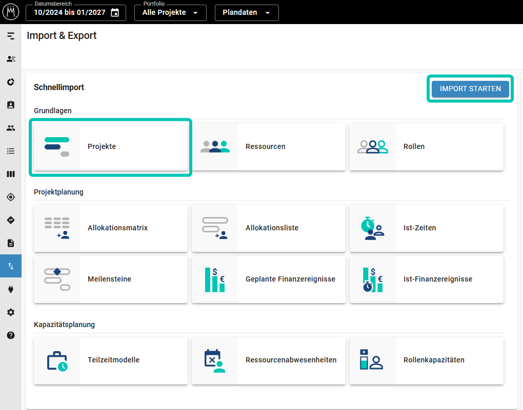Click the Rollenkapazitäten icon

tap(371, 359)
